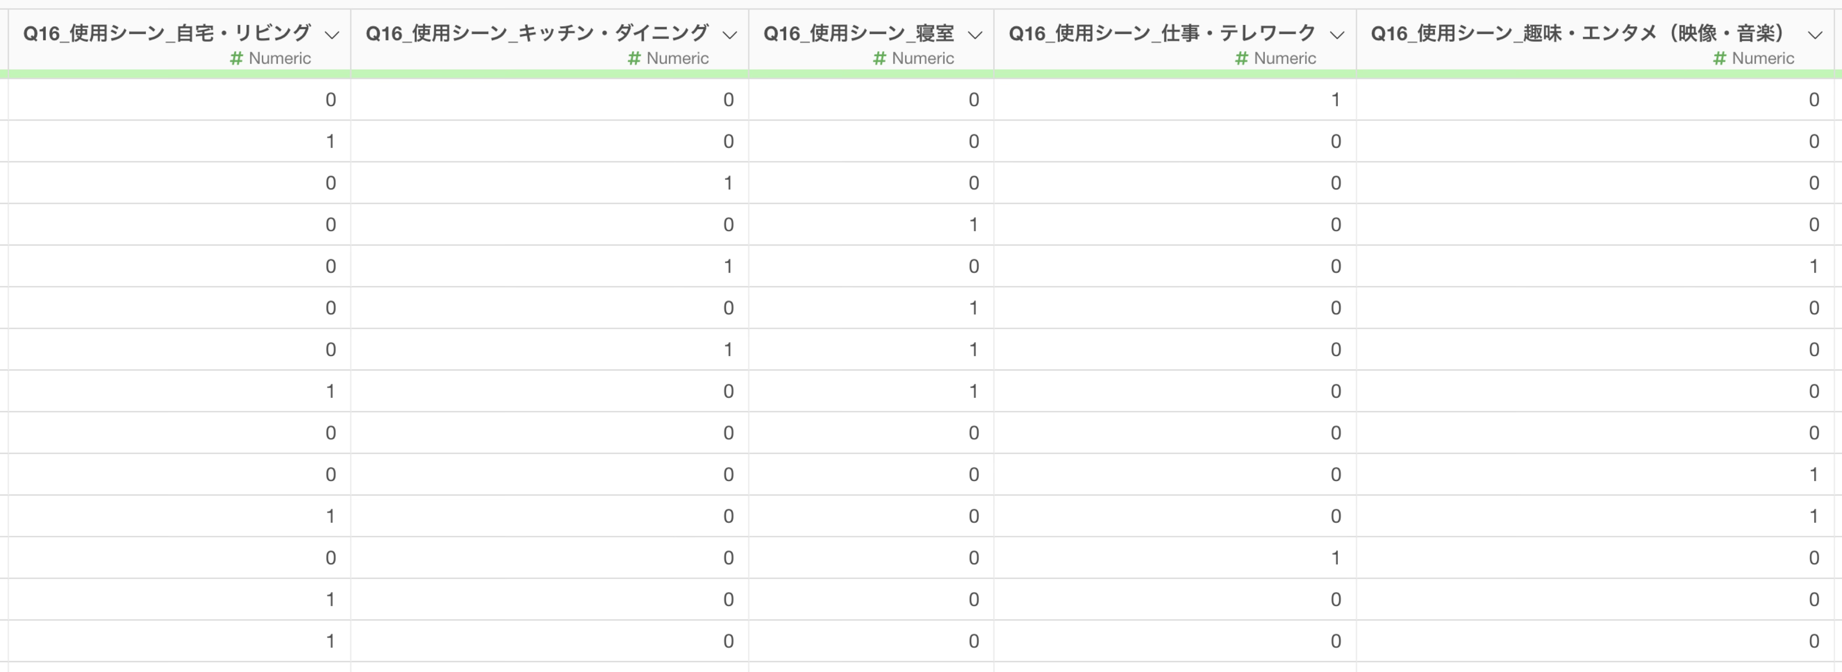
Task: Click the Numeric hash icon of 寝室 column
Action: [x=880, y=59]
